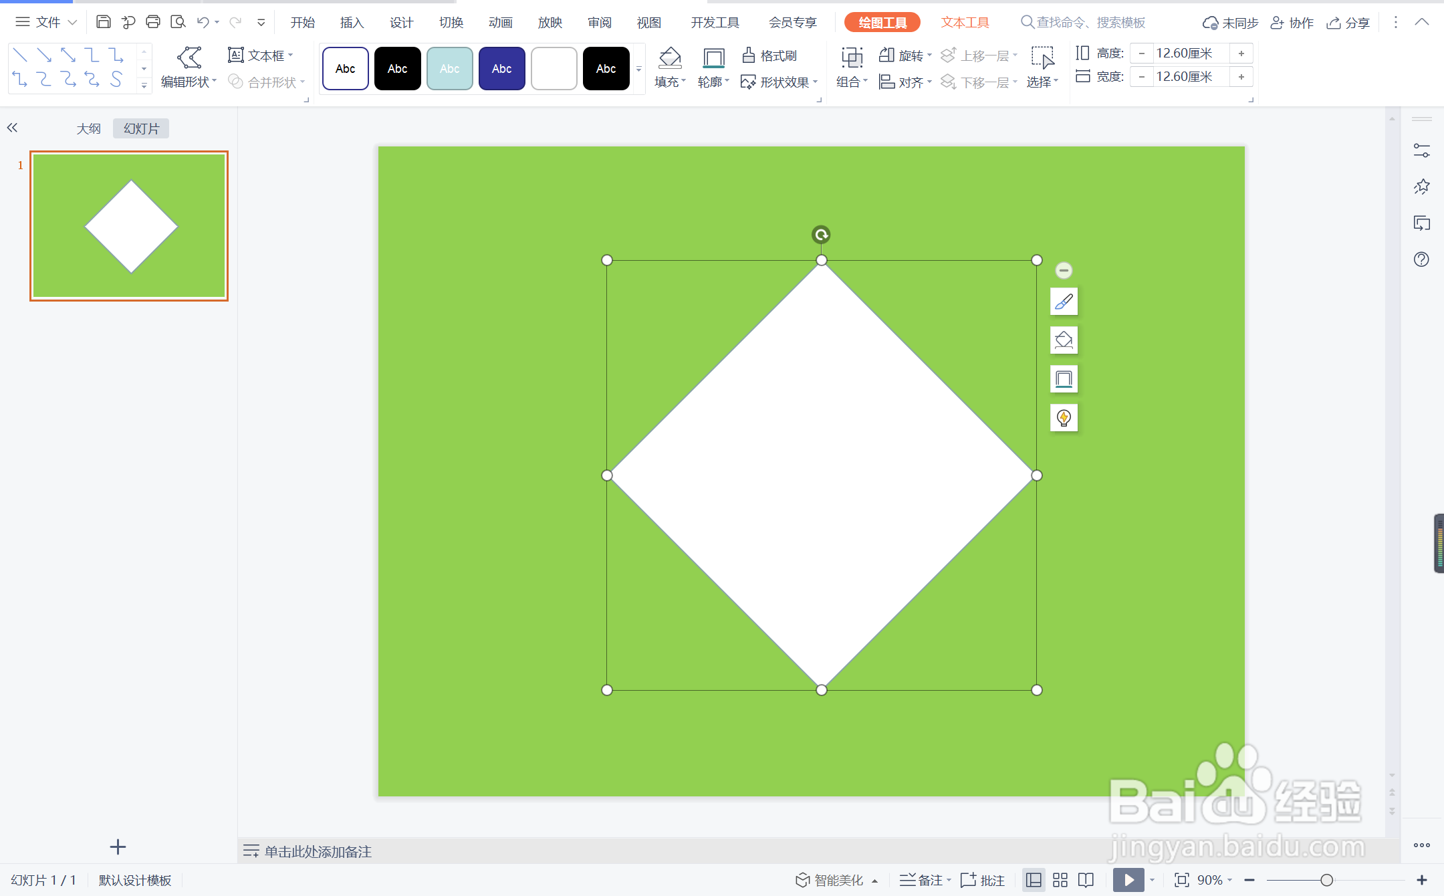1444x896 pixels.
Task: Collapse the slide panel with double chevron
Action: click(12, 127)
